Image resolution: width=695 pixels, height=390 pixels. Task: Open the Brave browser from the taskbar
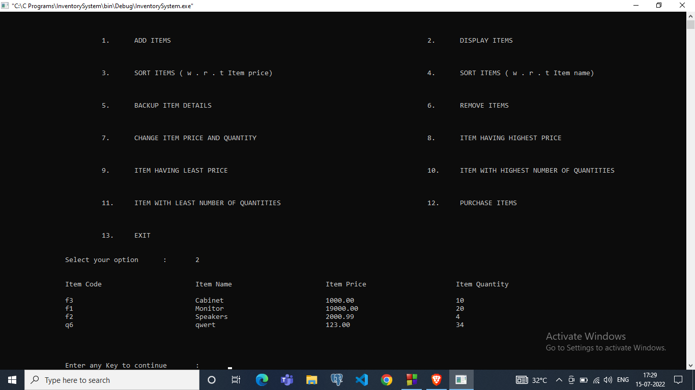click(x=436, y=379)
